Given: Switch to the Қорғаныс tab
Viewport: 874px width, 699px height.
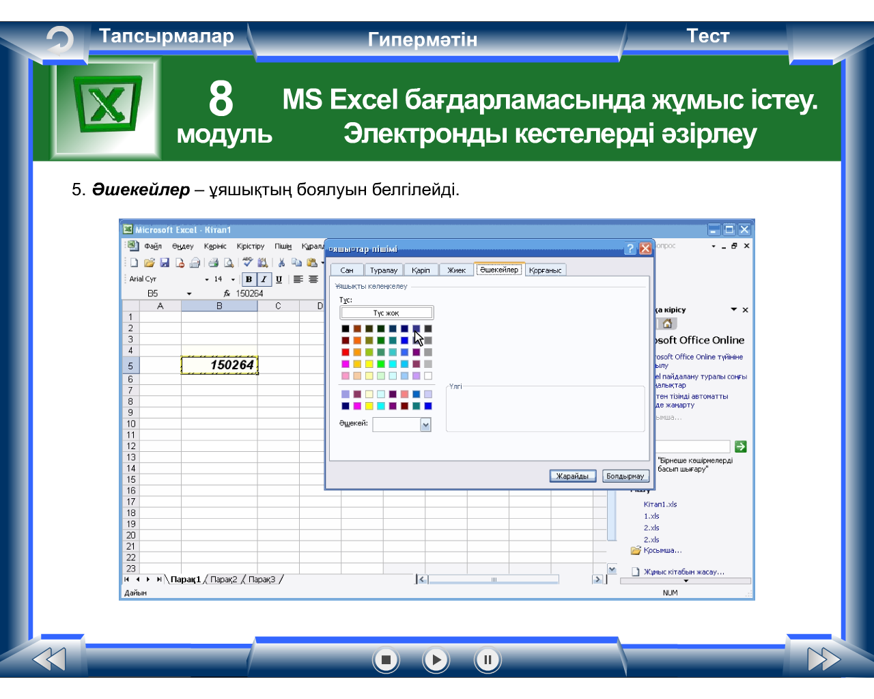Looking at the screenshot, I should tap(545, 270).
